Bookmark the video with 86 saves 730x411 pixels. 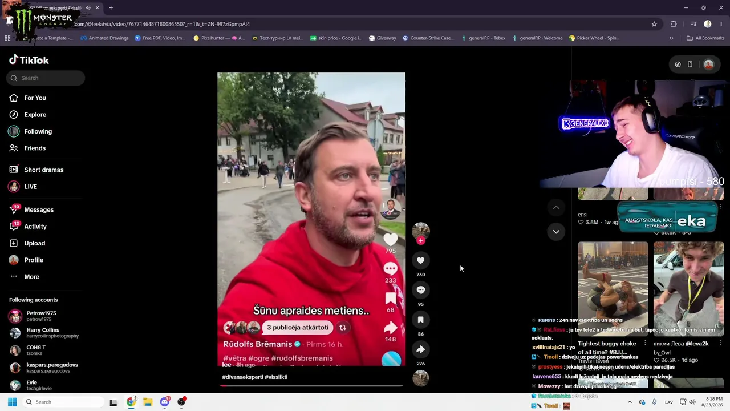(x=420, y=320)
